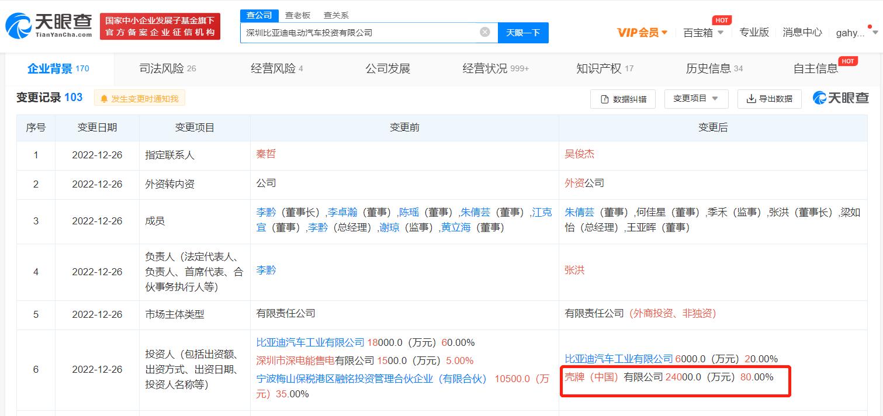This screenshot has height=416, width=883.
Task: Click the HOT badge on 自主信息
Action: click(847, 61)
